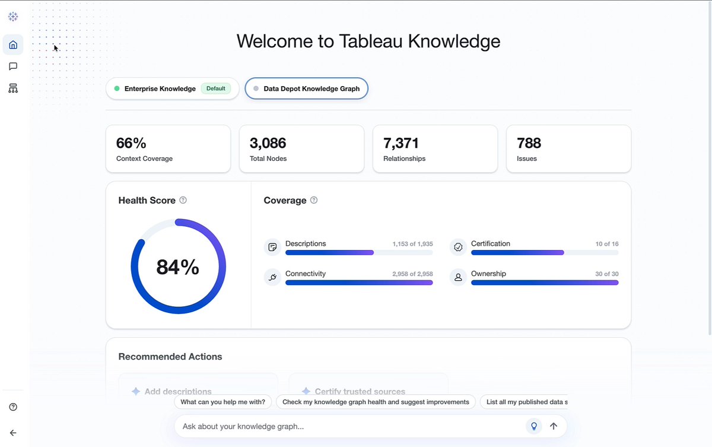Screen dimensions: 712x447
Task: Open the 7,371 Relationships card
Action: tap(435, 149)
